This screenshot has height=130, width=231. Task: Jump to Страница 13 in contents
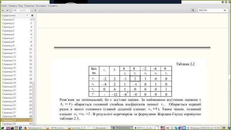pyautogui.click(x=17, y=60)
